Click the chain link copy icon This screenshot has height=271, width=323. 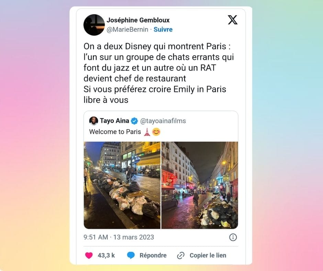(181, 256)
